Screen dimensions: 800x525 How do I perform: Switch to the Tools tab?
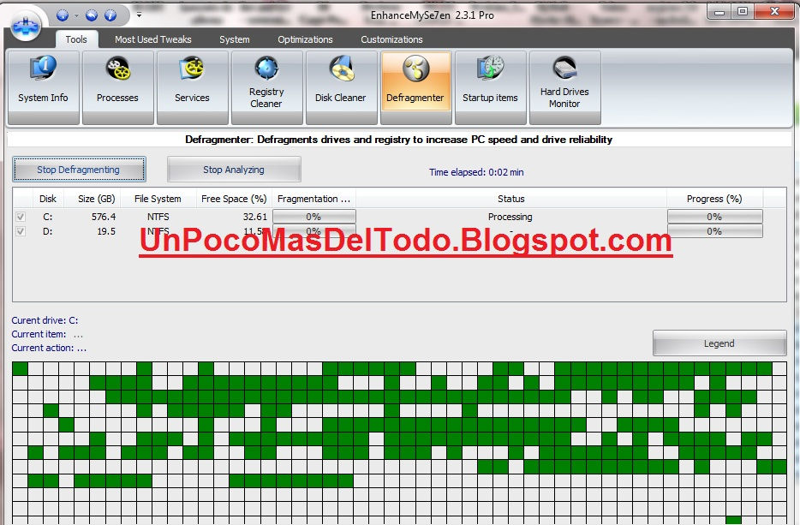76,39
